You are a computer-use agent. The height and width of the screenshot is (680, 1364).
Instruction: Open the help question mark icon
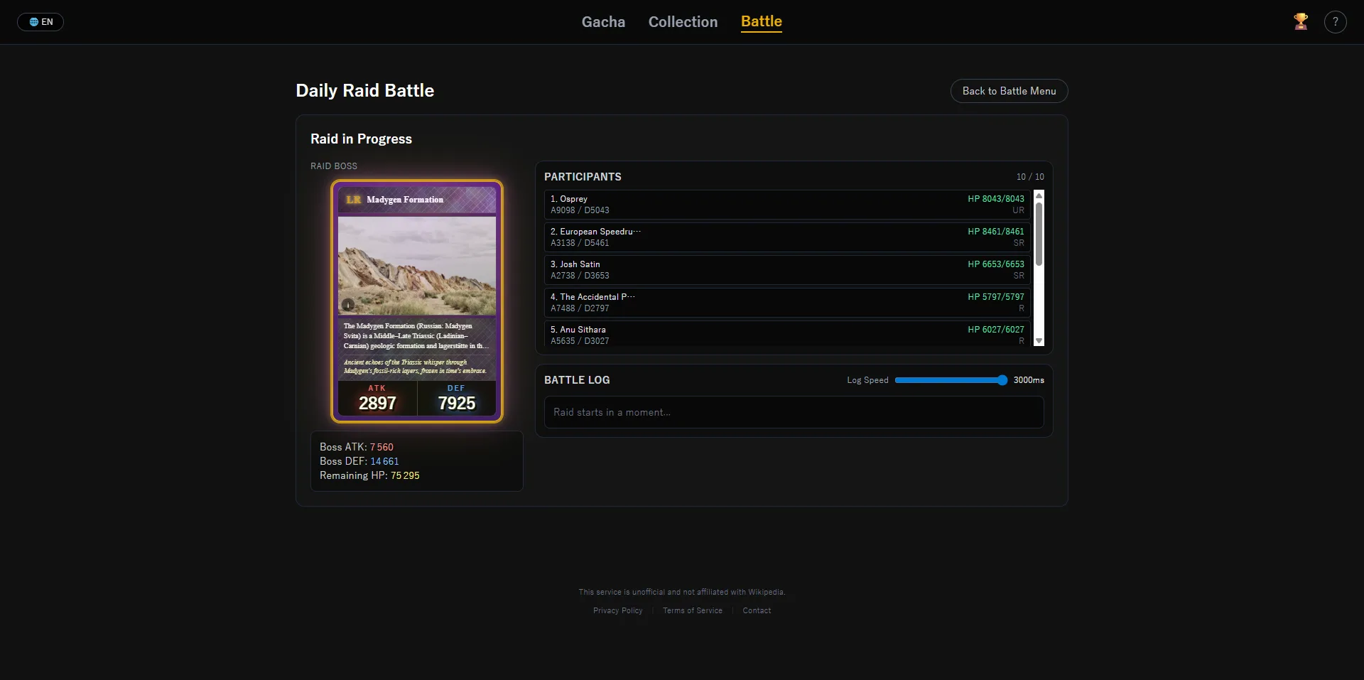(1335, 22)
